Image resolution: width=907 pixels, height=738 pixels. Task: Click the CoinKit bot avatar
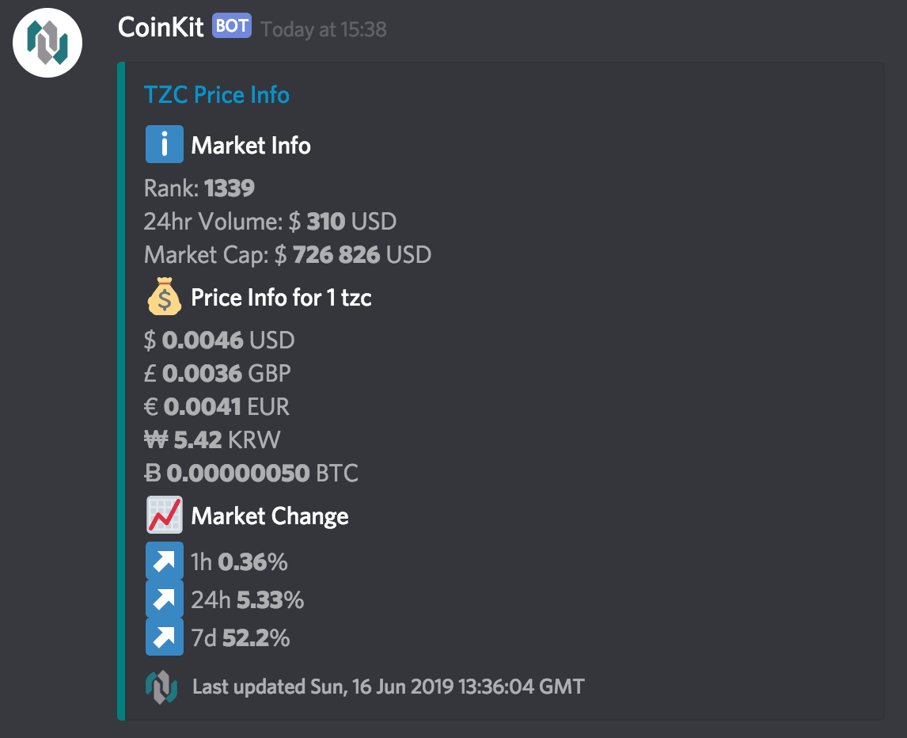(x=47, y=43)
